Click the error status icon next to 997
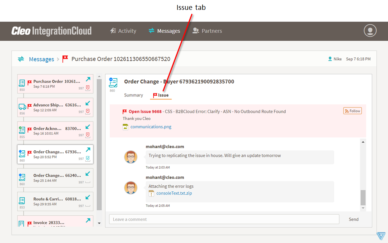This screenshot has width=388, height=243. pyautogui.click(x=87, y=88)
